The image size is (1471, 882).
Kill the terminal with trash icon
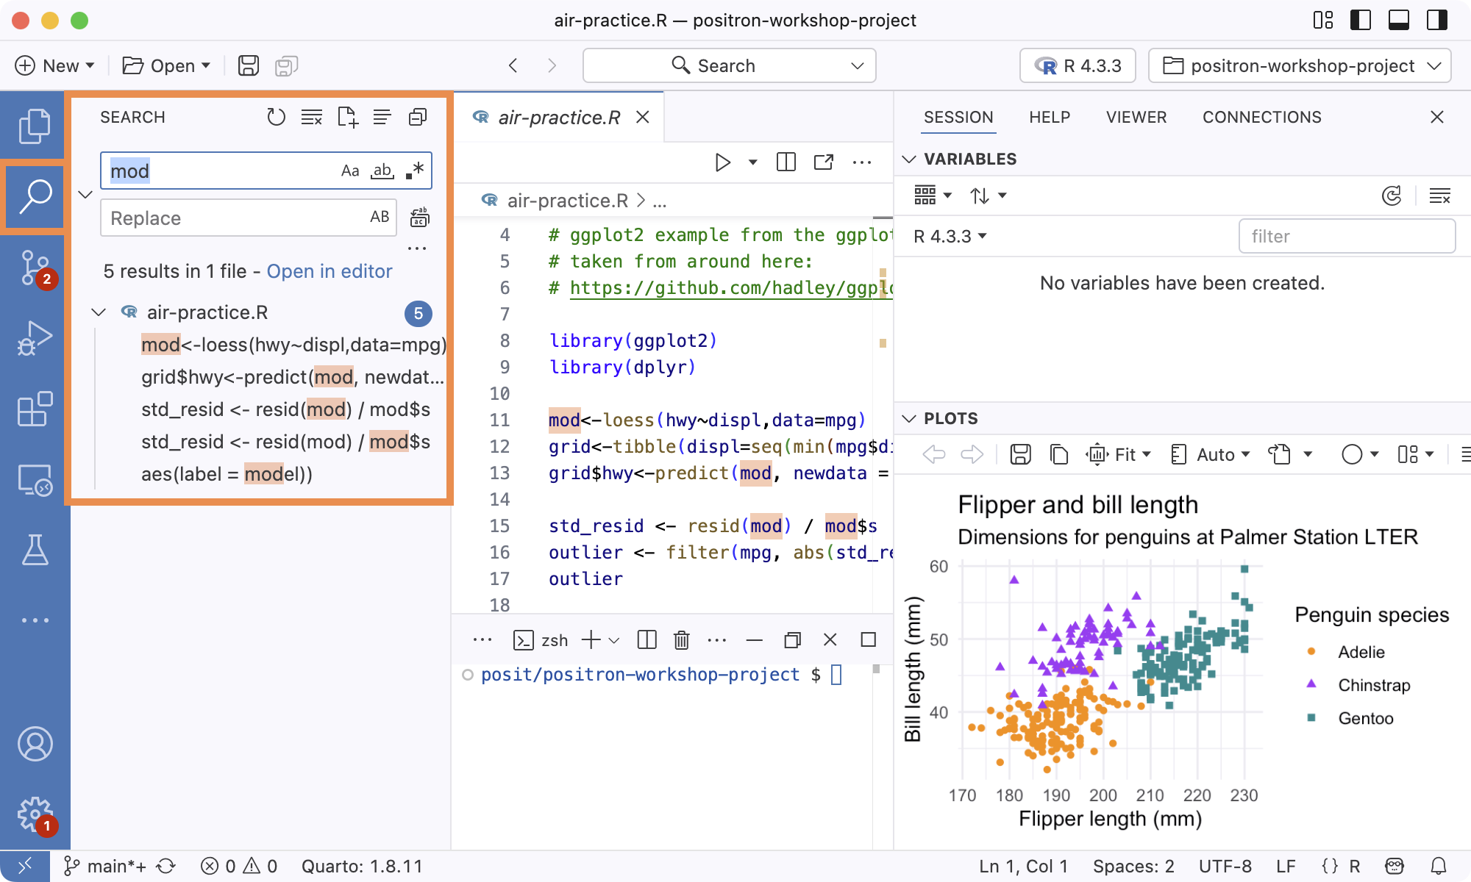[x=682, y=640]
